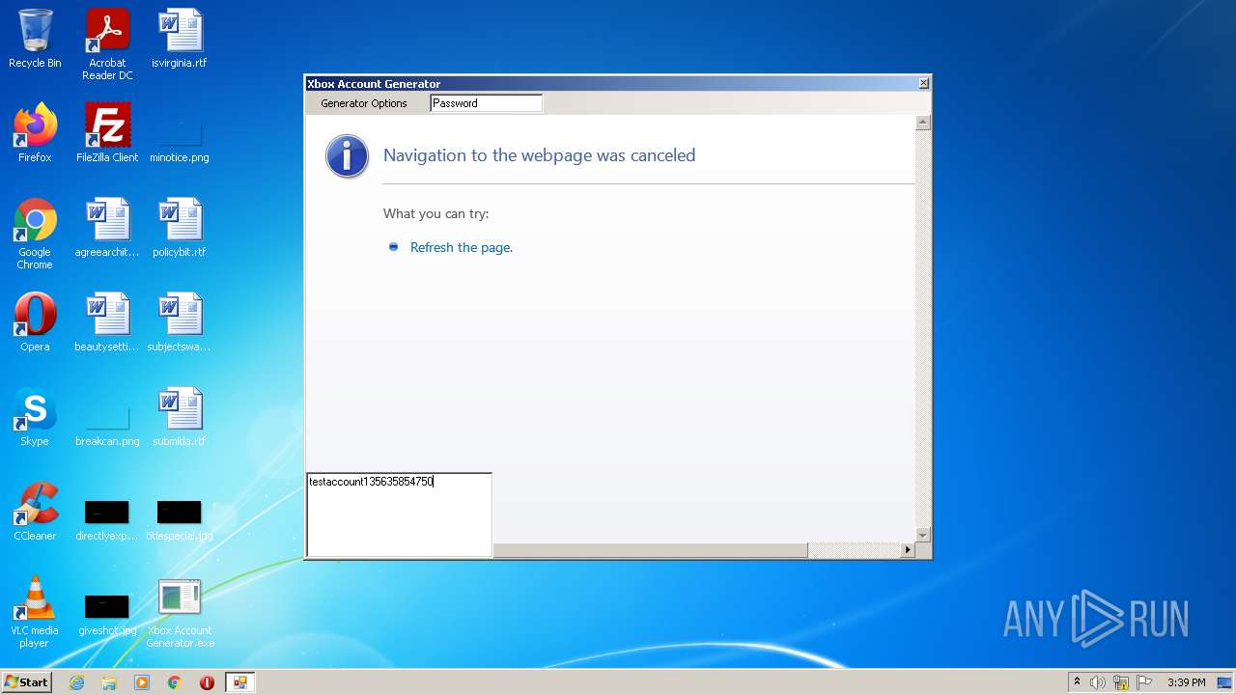Image resolution: width=1236 pixels, height=695 pixels.
Task: Launch Opera from the desktop
Action: (35, 322)
